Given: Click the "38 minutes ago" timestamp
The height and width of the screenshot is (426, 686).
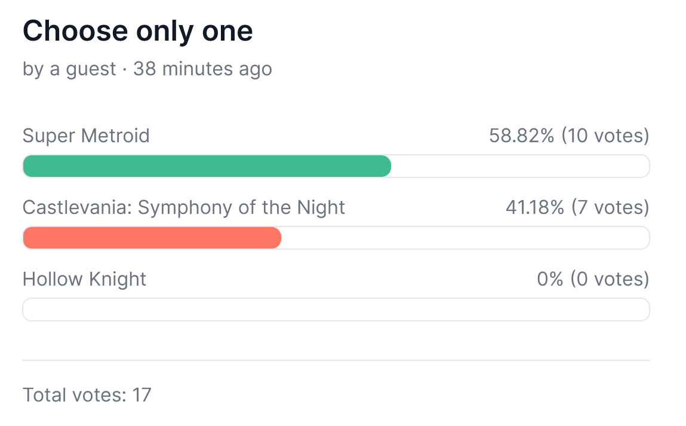Looking at the screenshot, I should (202, 69).
